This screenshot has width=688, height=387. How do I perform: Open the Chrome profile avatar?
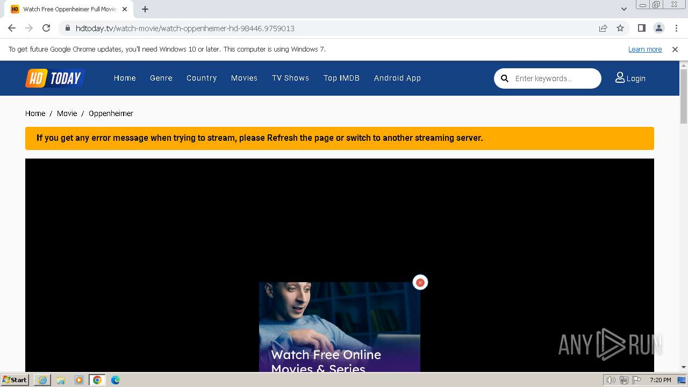coord(658,28)
